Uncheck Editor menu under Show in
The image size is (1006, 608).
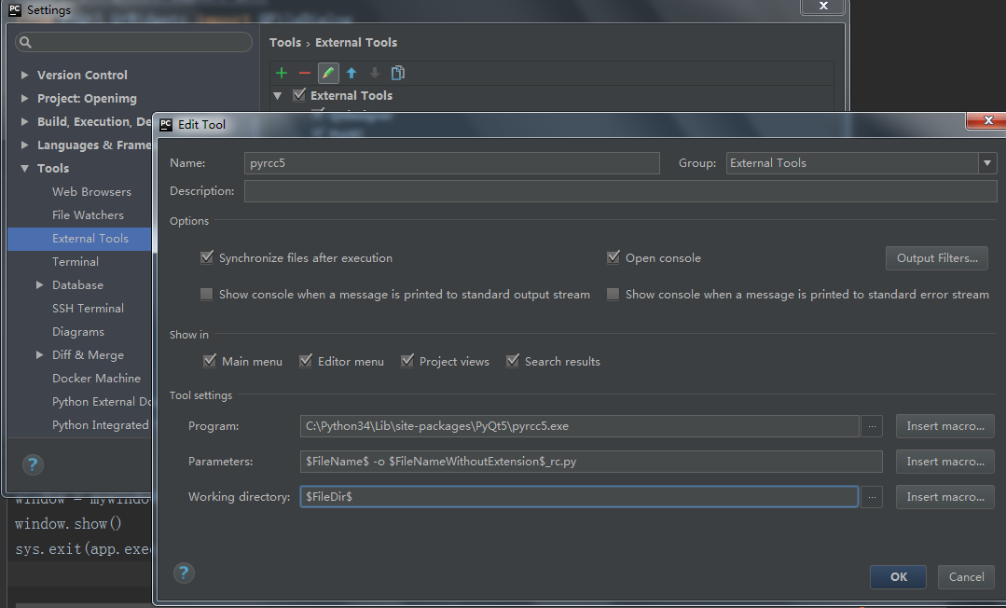click(x=306, y=361)
